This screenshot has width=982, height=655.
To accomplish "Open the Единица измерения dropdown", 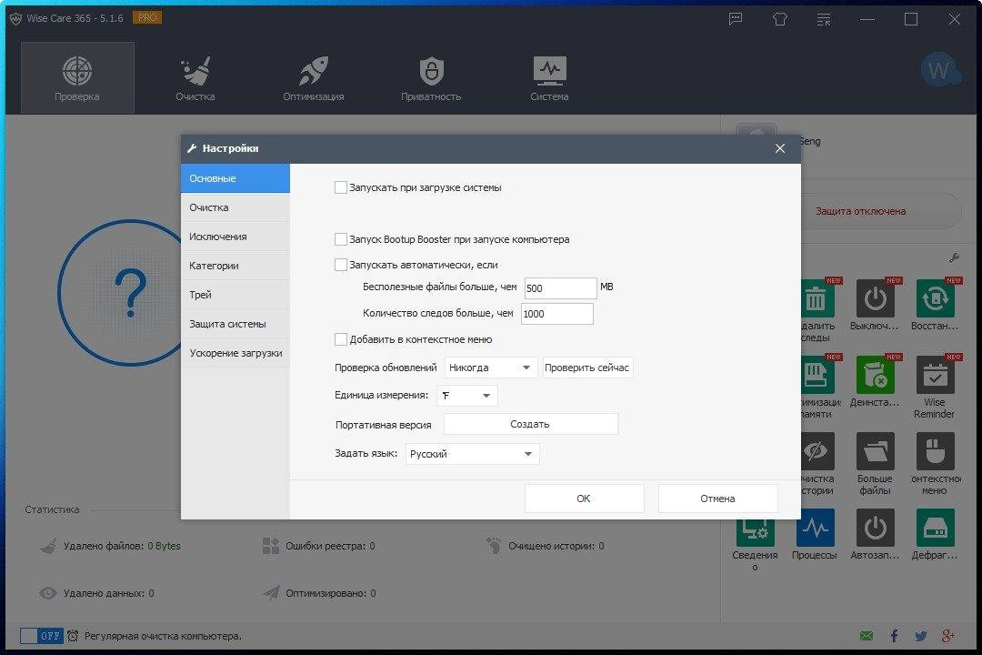I will click(x=466, y=396).
